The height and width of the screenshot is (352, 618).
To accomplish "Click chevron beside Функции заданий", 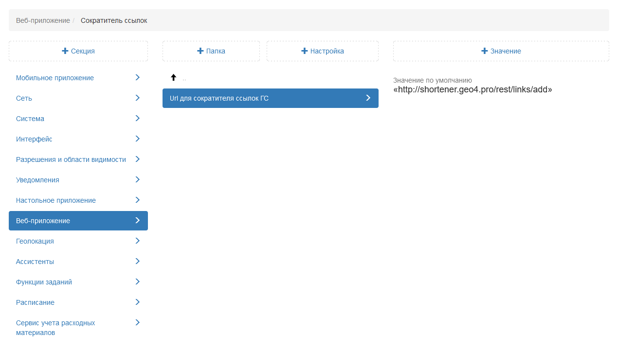I will [137, 282].
